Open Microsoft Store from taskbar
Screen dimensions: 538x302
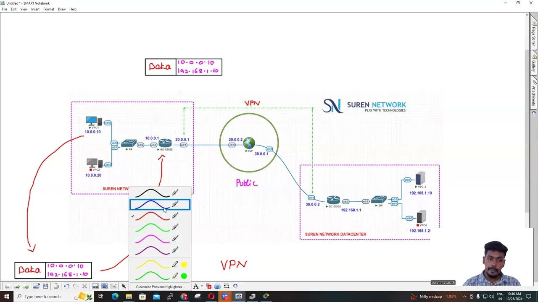point(142,297)
